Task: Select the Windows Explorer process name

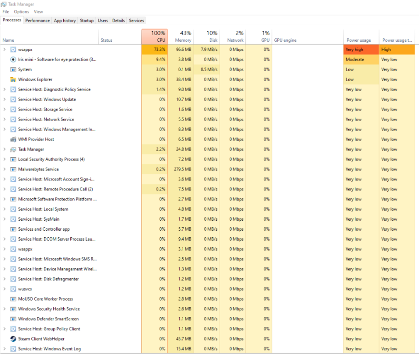Action: click(35, 79)
